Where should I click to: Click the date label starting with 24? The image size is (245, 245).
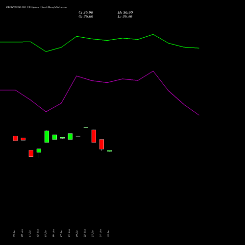point(100,233)
